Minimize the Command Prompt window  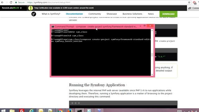coord(140,26)
